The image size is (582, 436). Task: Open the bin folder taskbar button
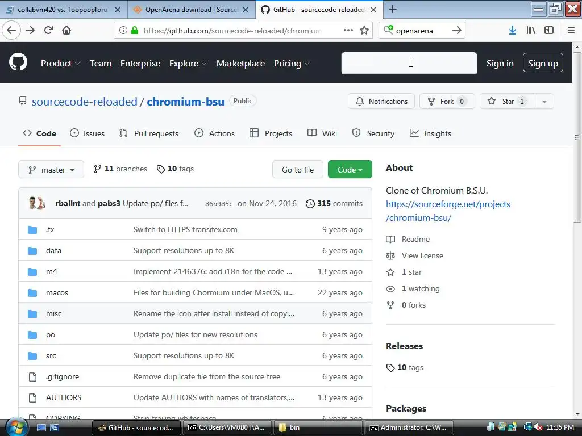(x=317, y=427)
